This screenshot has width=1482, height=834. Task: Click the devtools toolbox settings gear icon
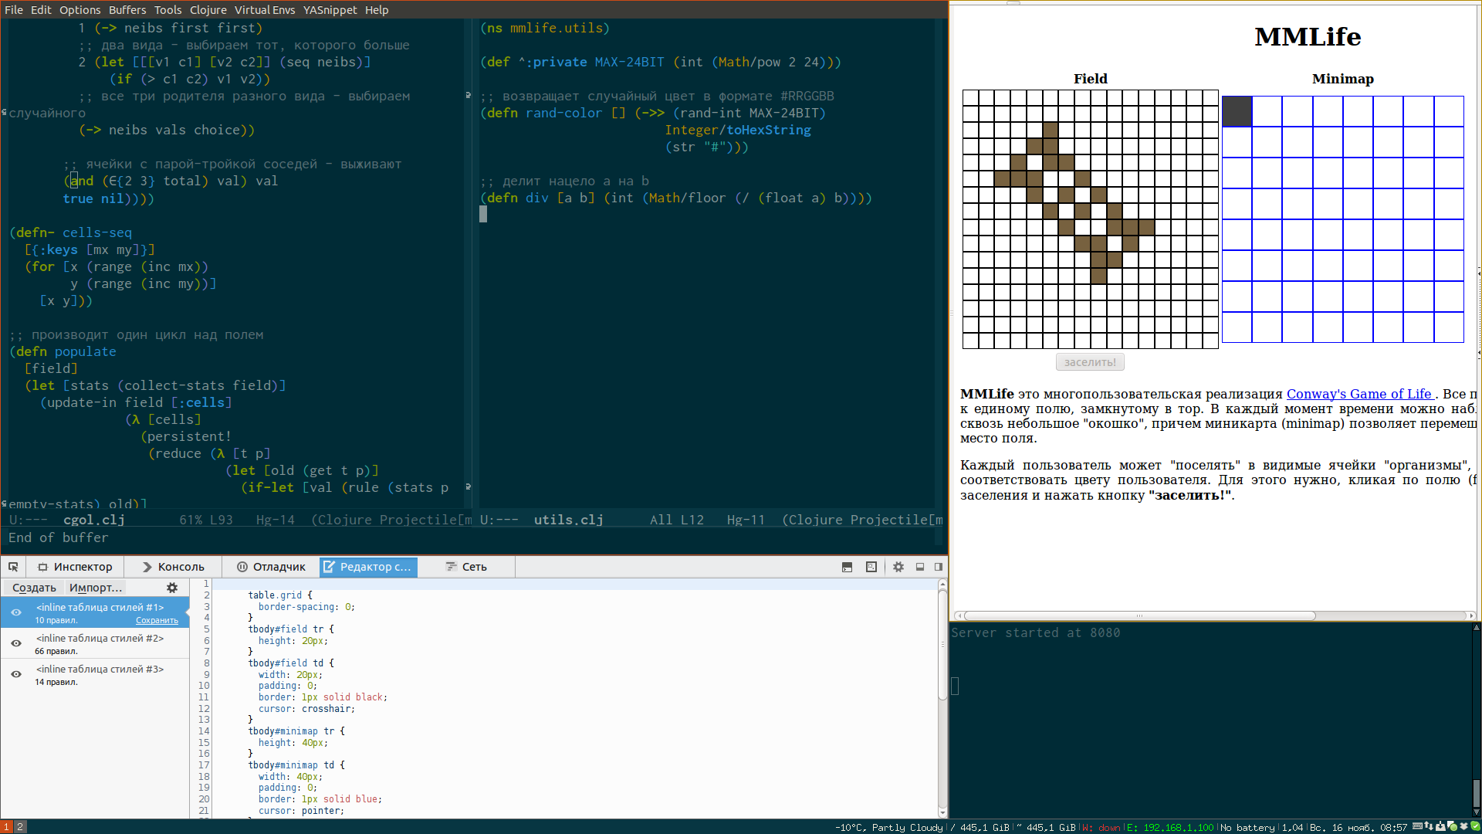(x=898, y=567)
